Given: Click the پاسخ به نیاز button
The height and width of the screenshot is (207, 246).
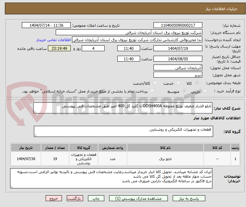Looking at the screenshot, I should coord(189,199).
